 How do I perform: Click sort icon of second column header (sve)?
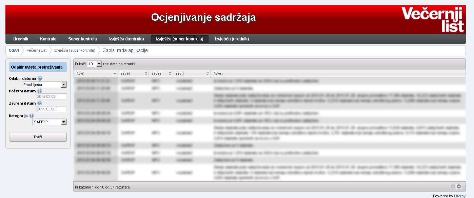point(146,73)
